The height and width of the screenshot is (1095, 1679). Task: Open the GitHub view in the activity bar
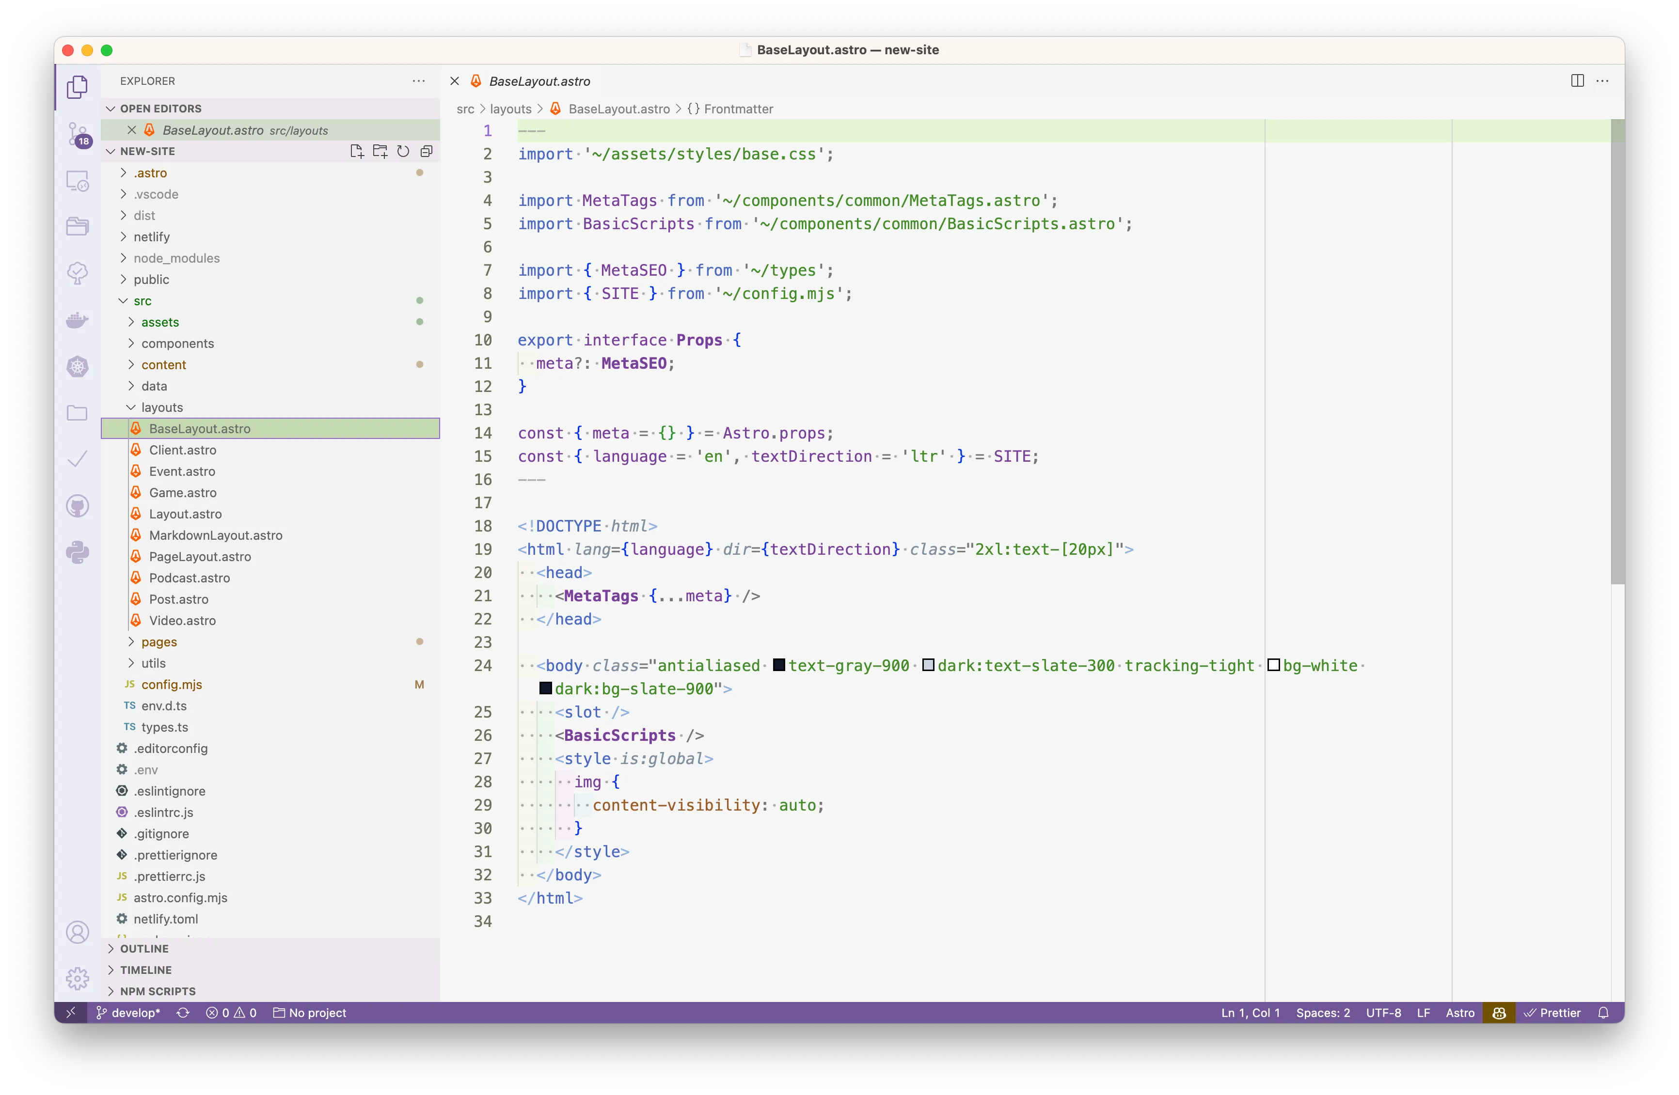(x=77, y=505)
